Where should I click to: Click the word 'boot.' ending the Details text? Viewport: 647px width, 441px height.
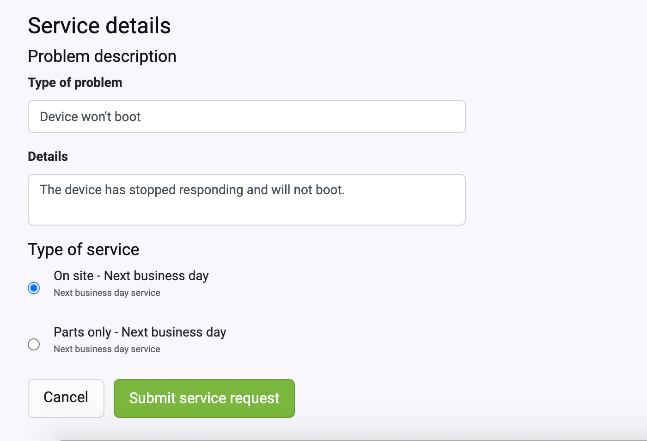click(x=330, y=190)
